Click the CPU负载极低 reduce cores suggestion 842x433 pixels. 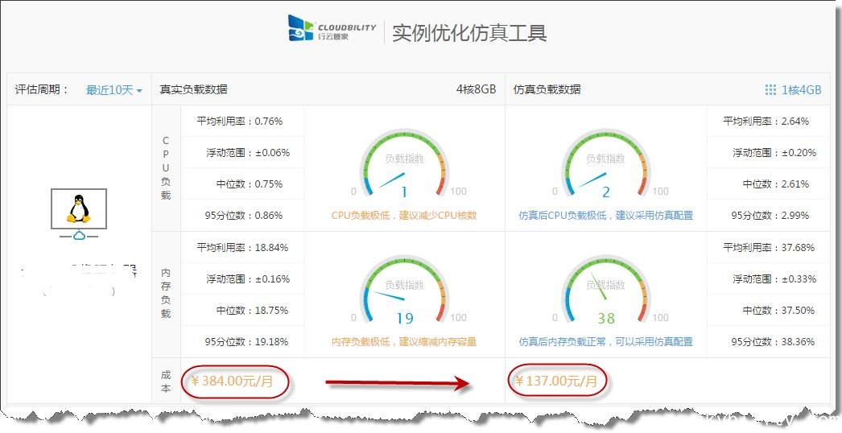tap(404, 216)
